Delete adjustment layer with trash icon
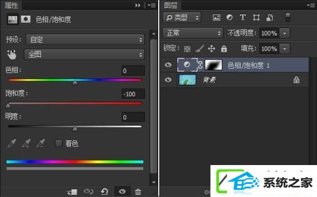Viewport: 317px width, 197px height. coord(138,191)
